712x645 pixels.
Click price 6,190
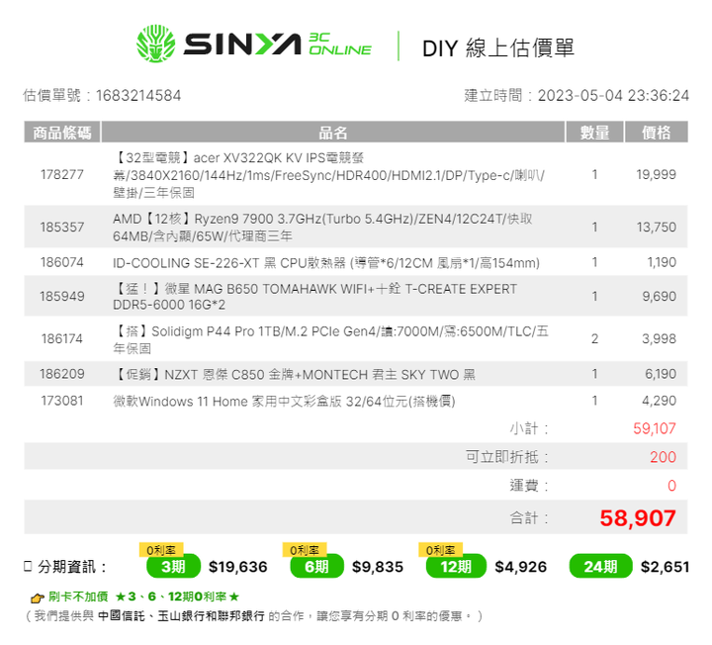click(661, 374)
